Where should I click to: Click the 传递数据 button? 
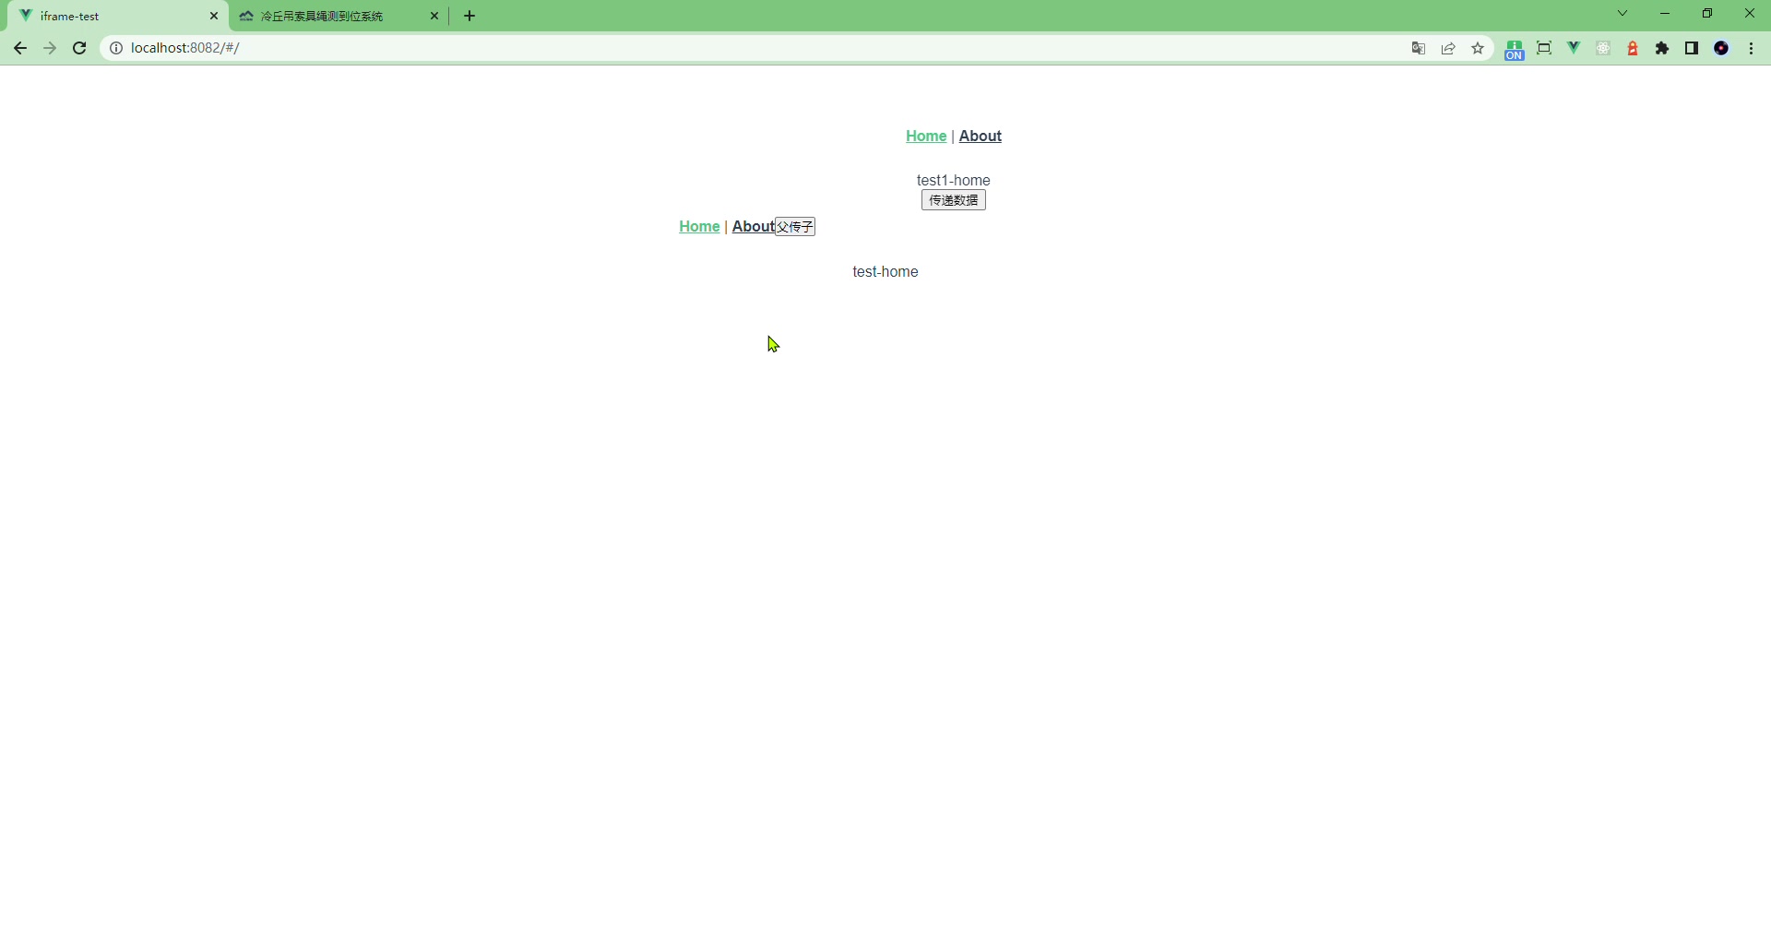[x=953, y=200]
